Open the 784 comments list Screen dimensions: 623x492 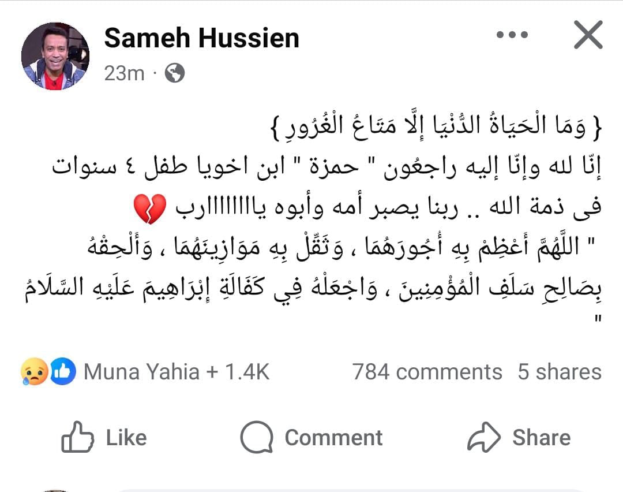pos(427,372)
